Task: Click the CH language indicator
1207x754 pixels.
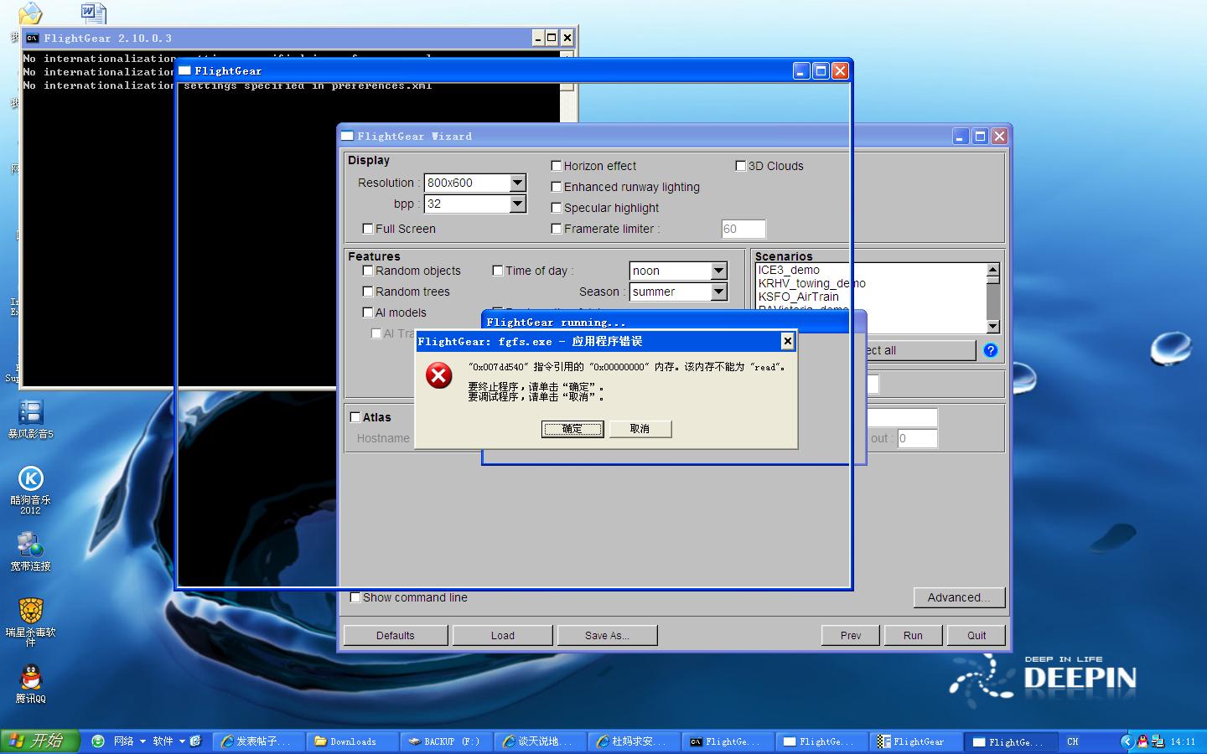Action: (x=1072, y=741)
